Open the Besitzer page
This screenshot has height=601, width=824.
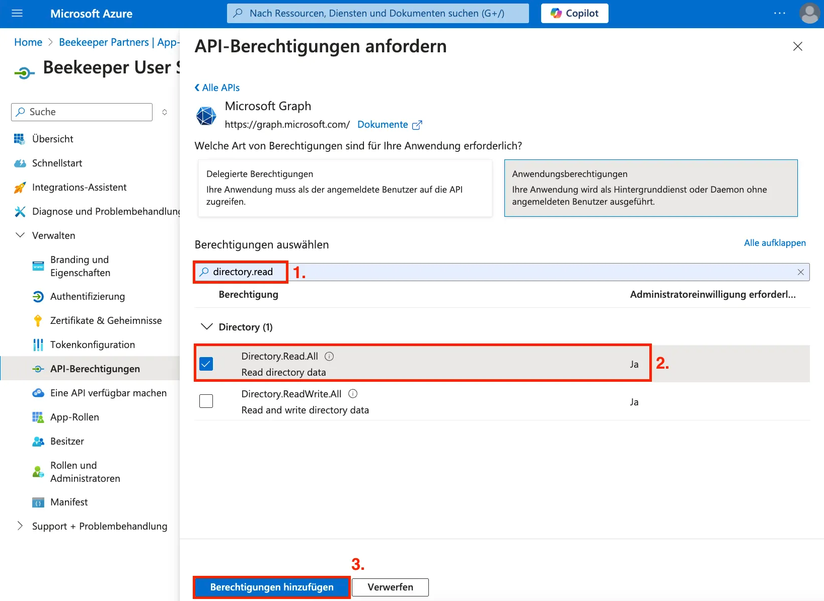67,441
